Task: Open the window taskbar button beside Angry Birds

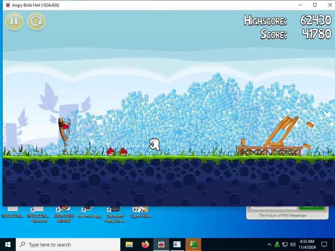Action: click(x=177, y=244)
